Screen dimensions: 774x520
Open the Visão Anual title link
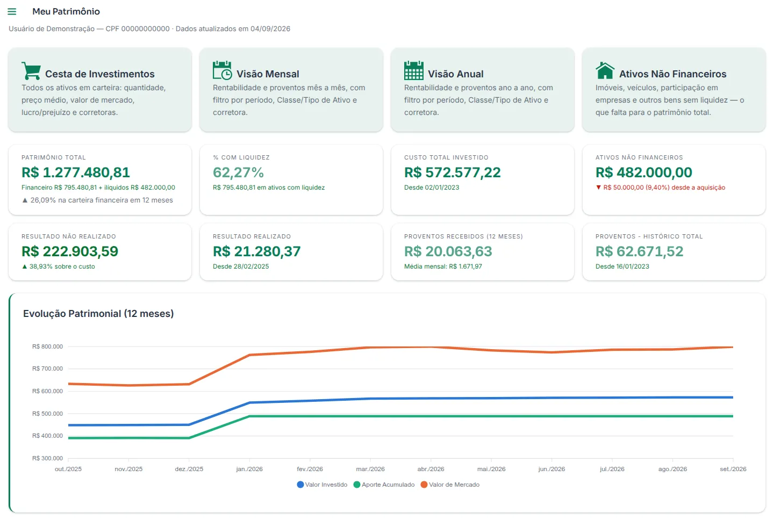tap(456, 74)
